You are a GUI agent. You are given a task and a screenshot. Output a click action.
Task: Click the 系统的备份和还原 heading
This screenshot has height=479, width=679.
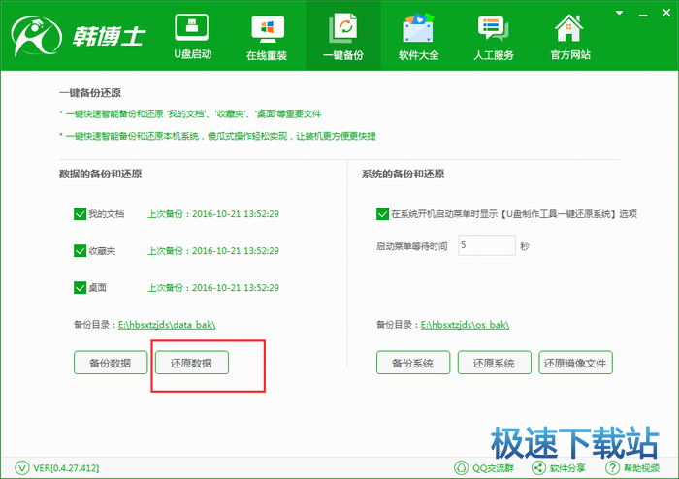404,174
